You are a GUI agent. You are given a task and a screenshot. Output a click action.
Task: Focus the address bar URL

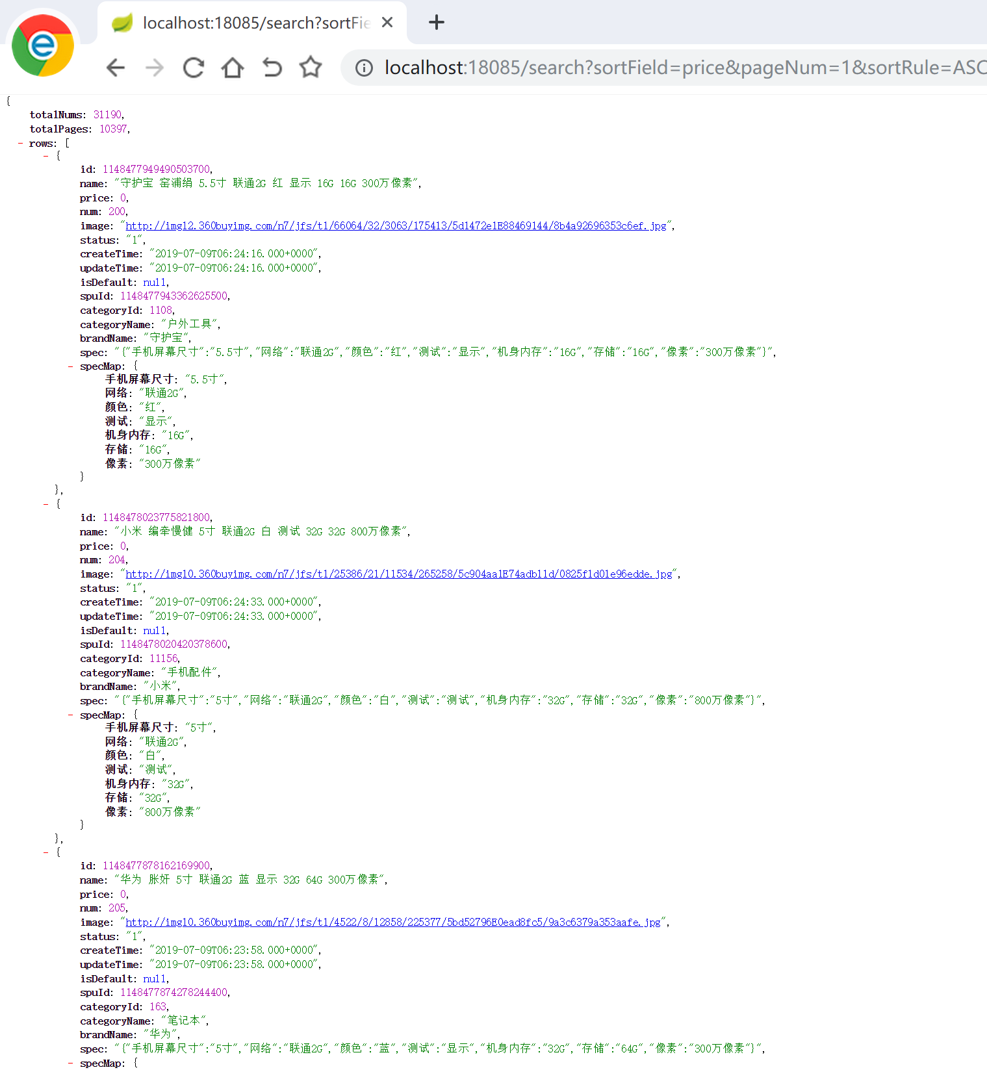[686, 68]
